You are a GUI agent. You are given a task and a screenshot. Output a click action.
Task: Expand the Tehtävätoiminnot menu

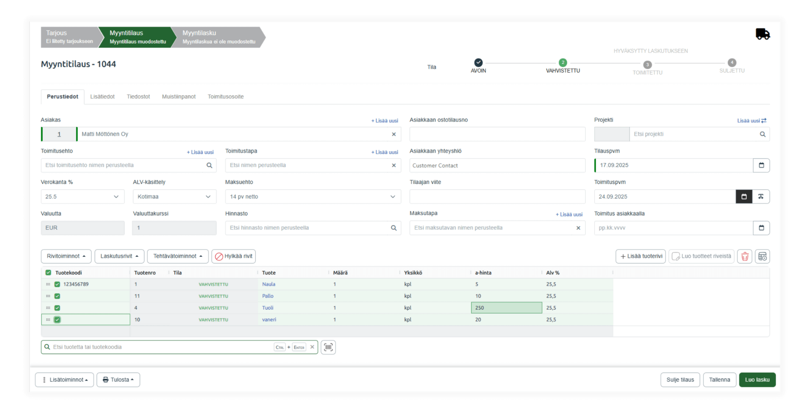coord(178,256)
